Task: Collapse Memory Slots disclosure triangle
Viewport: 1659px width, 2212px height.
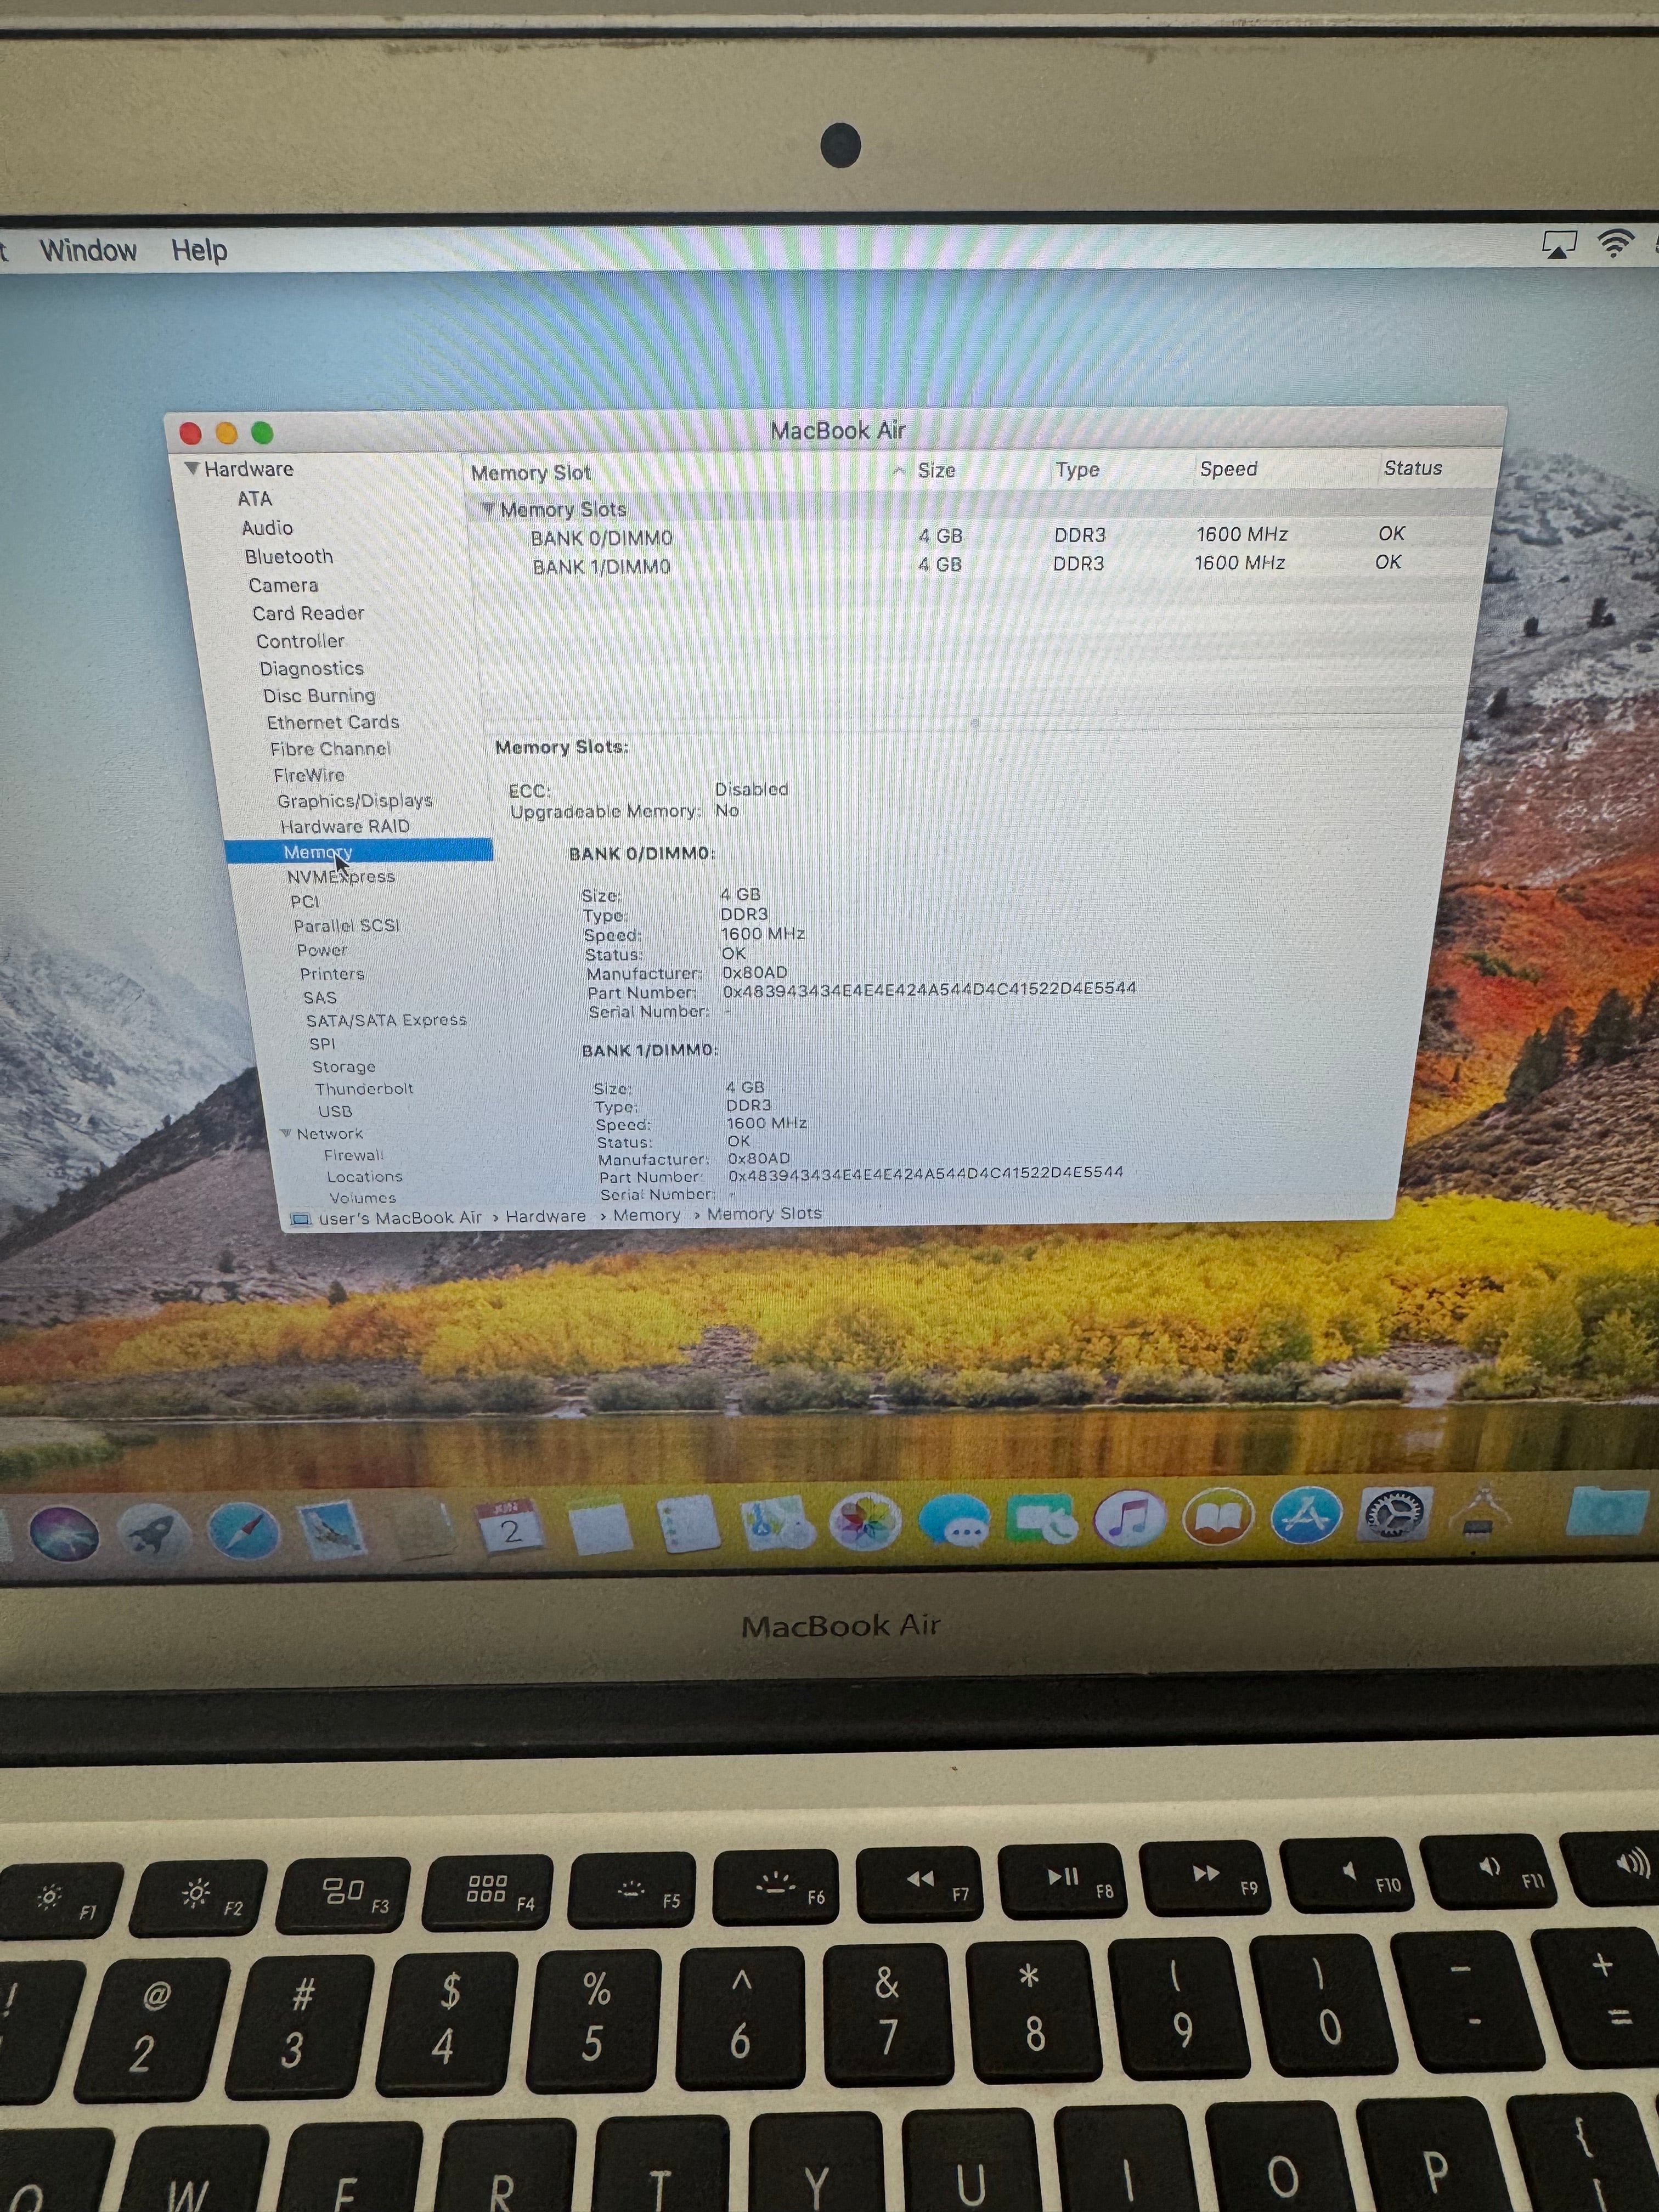Action: (x=488, y=509)
